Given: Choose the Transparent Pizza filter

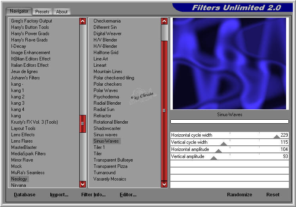Looking at the screenshot, I should 111,166.
